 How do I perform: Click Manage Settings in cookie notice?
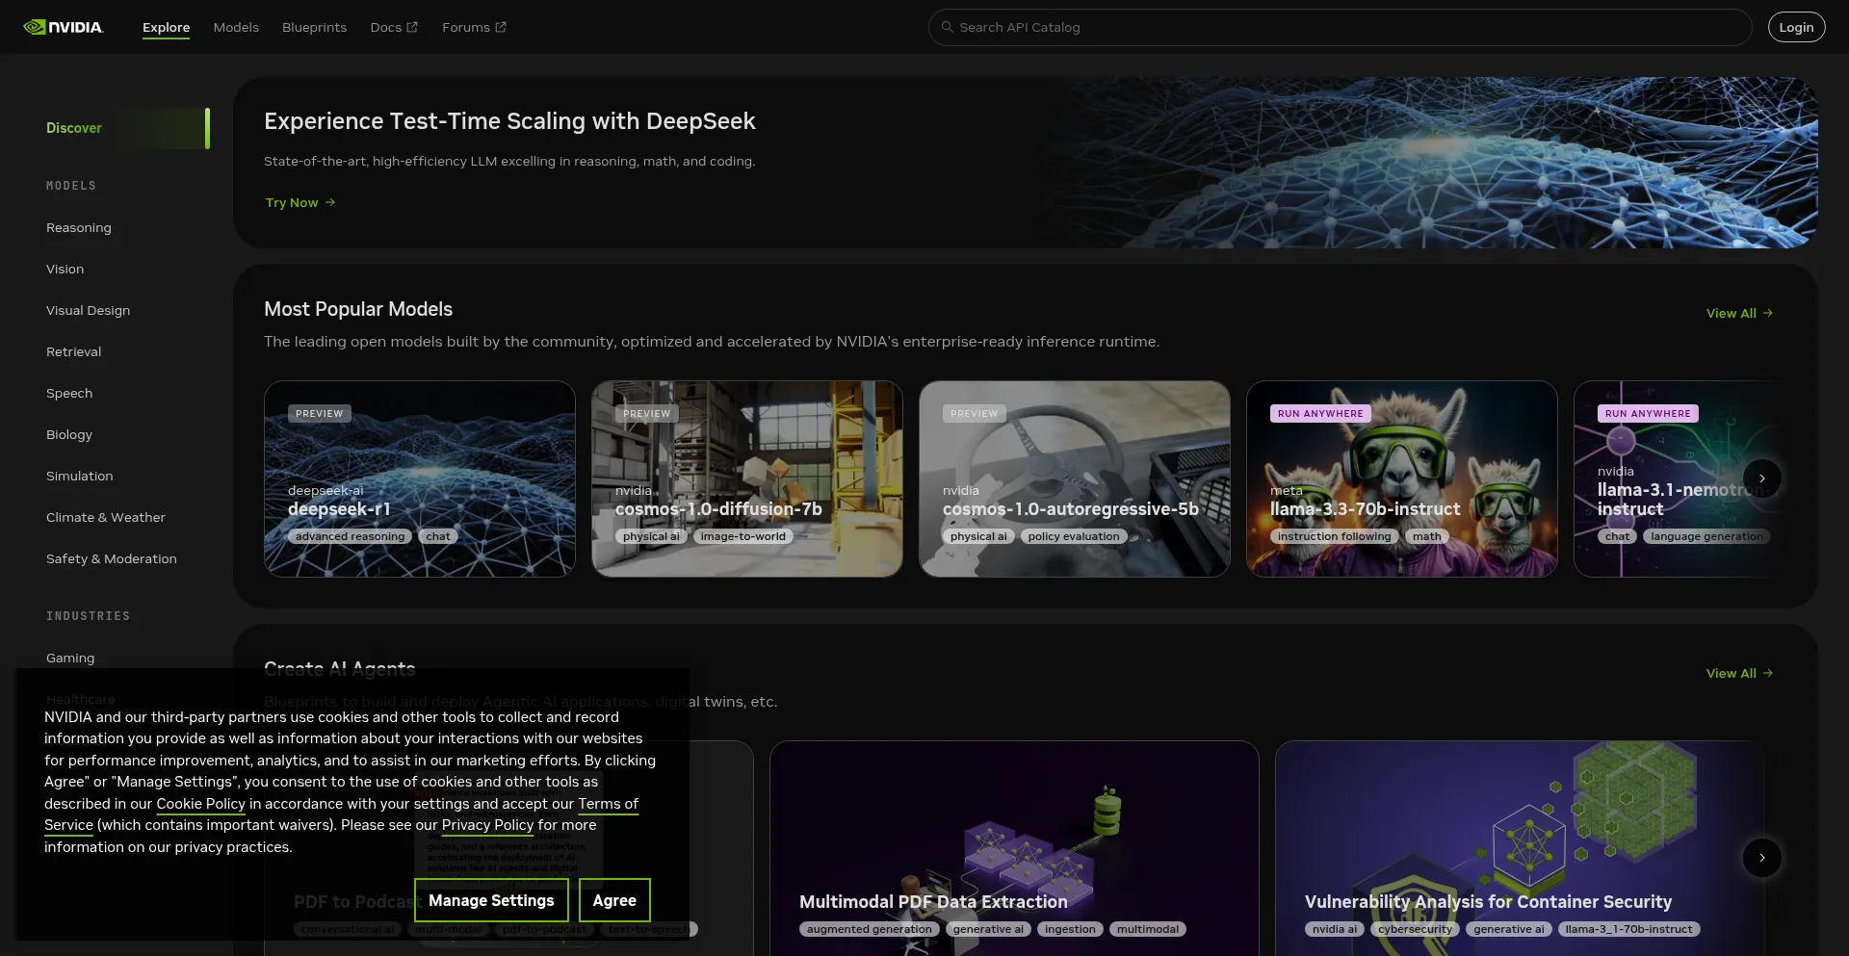point(491,900)
